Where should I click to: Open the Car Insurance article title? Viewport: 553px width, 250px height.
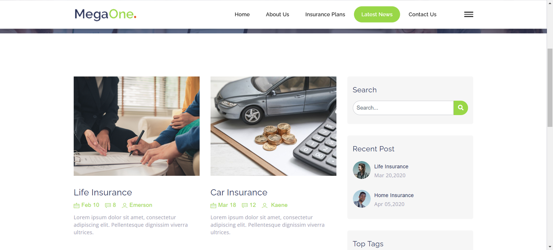point(239,192)
